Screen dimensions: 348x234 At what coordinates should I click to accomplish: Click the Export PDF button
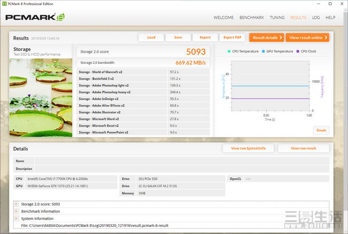(232, 37)
